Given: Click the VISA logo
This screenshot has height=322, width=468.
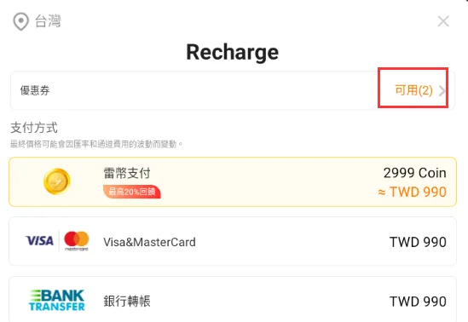Looking at the screenshot, I should point(40,240).
